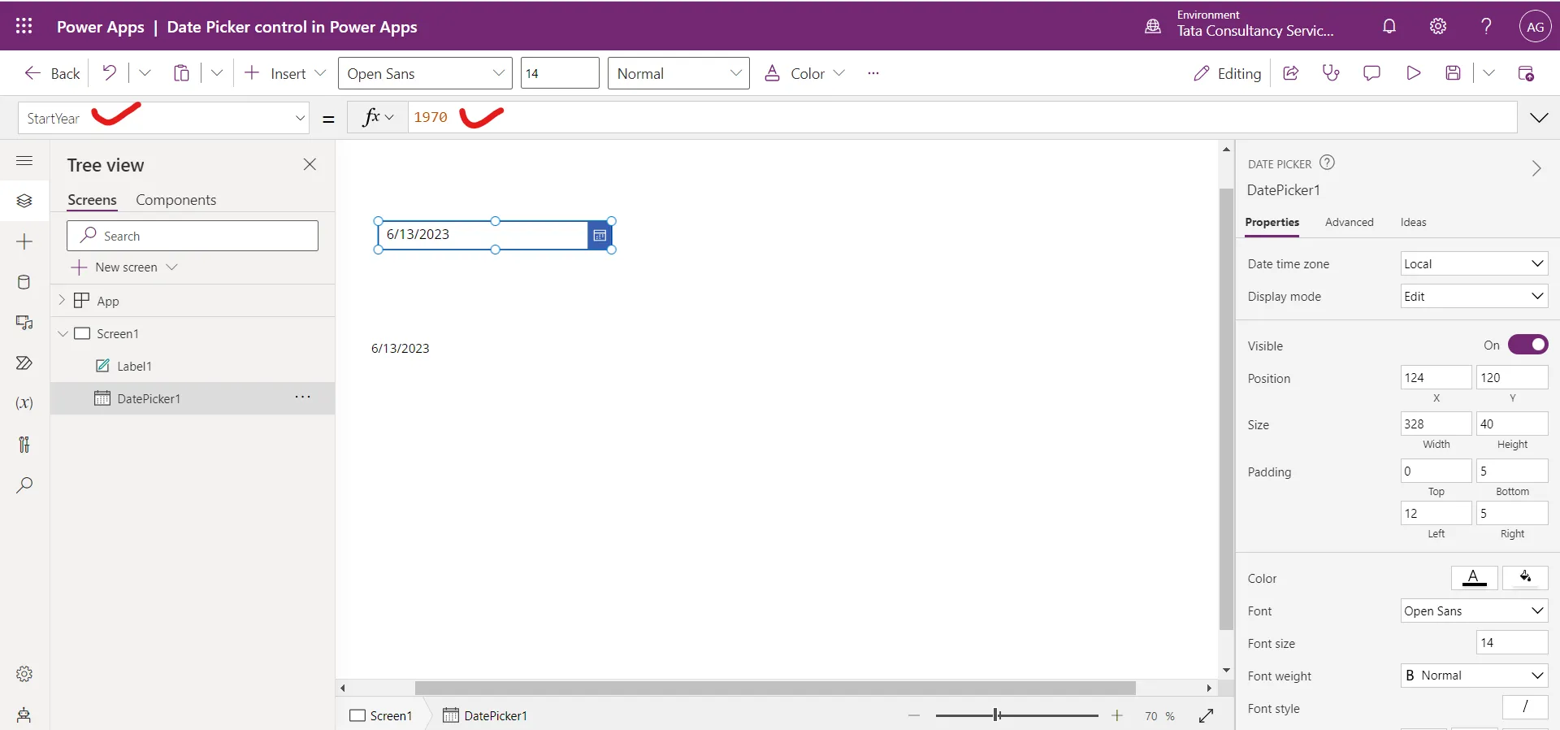Viewport: 1560px width, 730px height.
Task: Open the Media icon in left rail
Action: click(x=24, y=323)
